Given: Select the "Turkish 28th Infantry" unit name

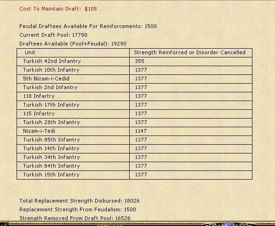Looking at the screenshot, I should point(52,122).
